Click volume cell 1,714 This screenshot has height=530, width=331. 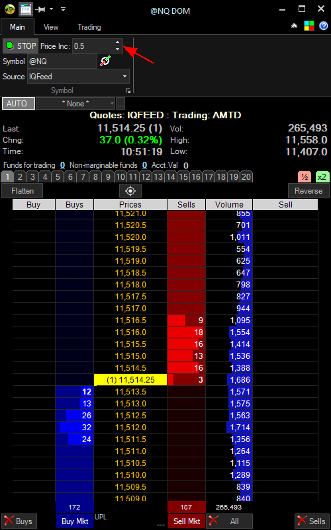(x=229, y=428)
